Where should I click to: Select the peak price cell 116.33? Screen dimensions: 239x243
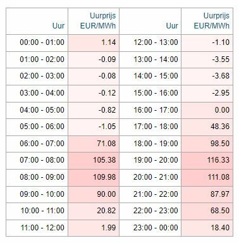click(207, 161)
